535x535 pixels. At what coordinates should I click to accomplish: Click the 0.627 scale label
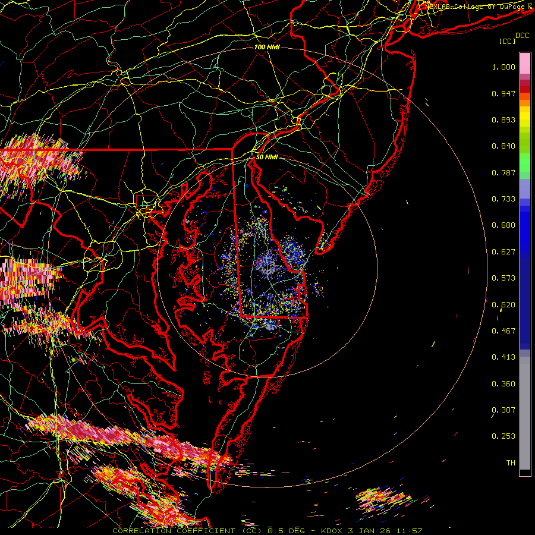pos(503,252)
